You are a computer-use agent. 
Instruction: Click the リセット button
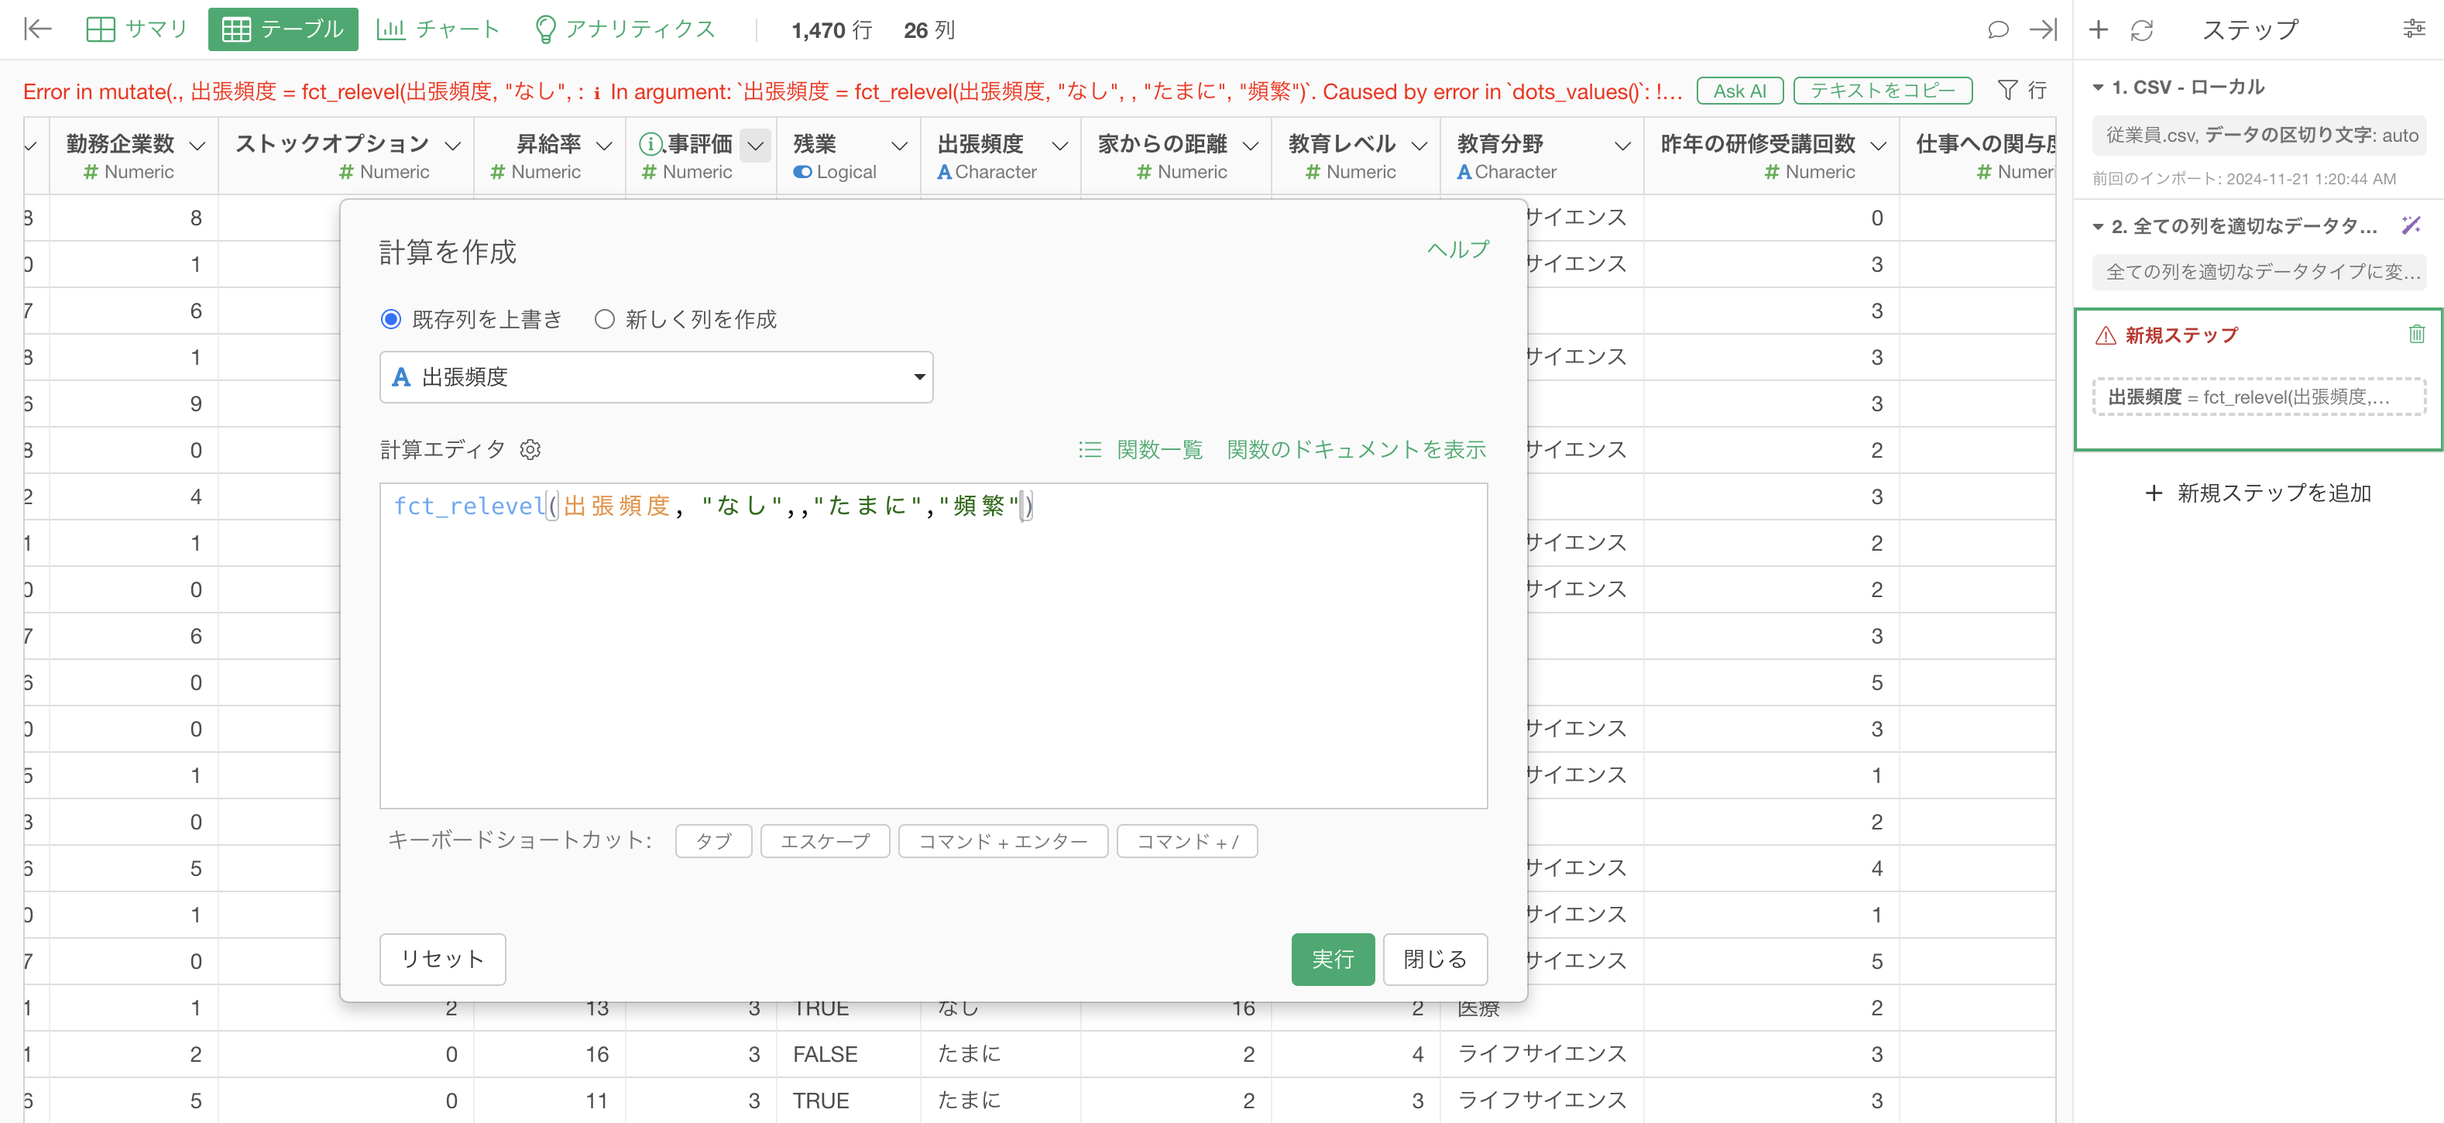(x=442, y=959)
